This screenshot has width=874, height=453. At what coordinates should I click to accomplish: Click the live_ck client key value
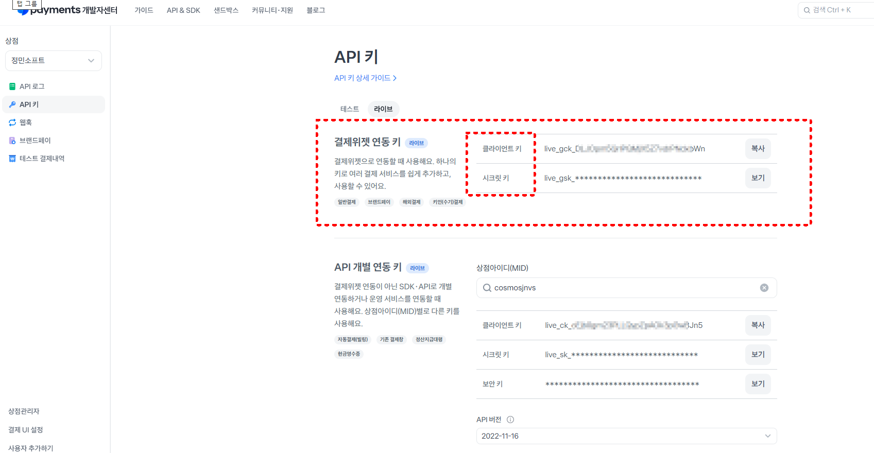click(624, 325)
